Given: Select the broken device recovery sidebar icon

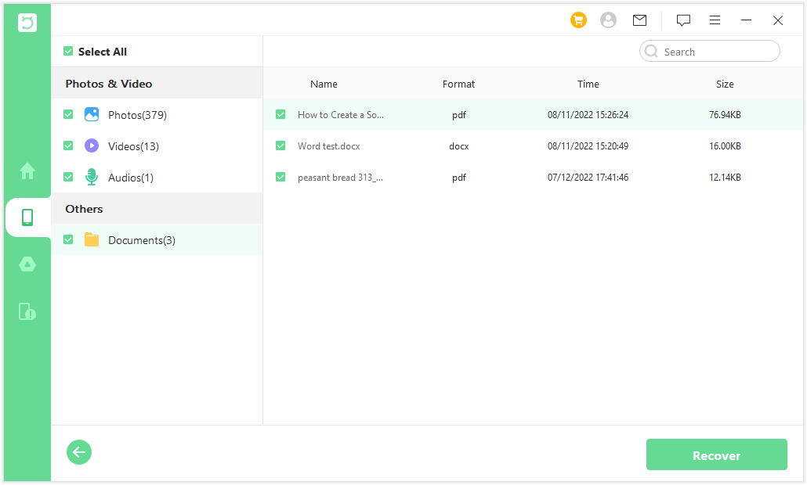Looking at the screenshot, I should [27, 311].
